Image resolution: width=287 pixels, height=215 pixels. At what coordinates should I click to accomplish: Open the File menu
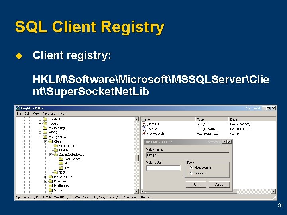point(19,113)
